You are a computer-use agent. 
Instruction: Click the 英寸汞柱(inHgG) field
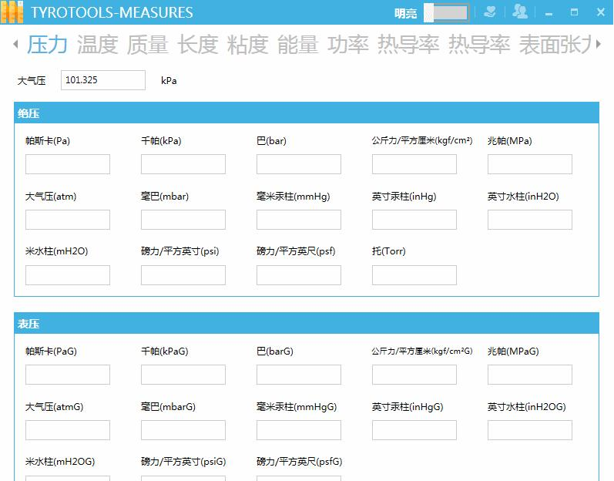click(414, 430)
